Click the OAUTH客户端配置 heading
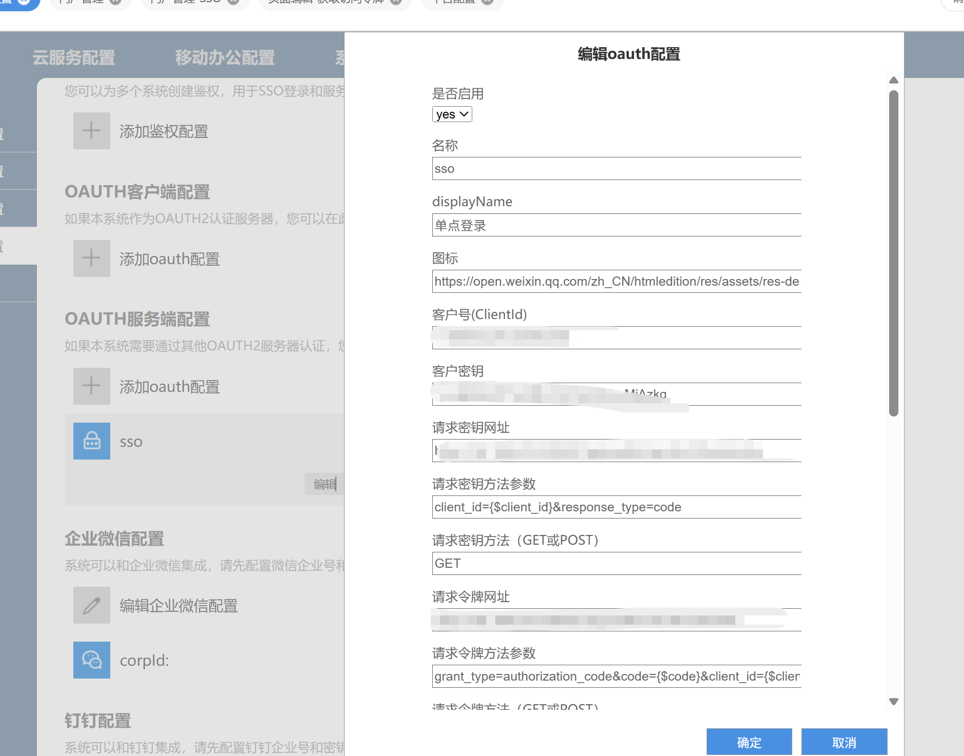 click(x=137, y=192)
